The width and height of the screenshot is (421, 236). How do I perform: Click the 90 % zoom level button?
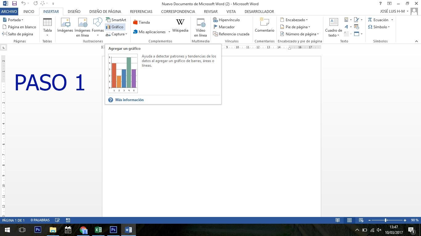[x=415, y=220]
